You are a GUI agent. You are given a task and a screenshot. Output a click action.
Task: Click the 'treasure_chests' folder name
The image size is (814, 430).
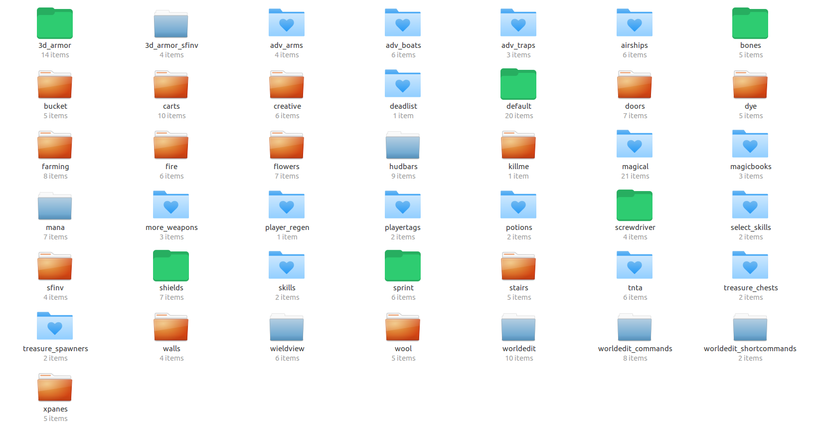point(751,288)
